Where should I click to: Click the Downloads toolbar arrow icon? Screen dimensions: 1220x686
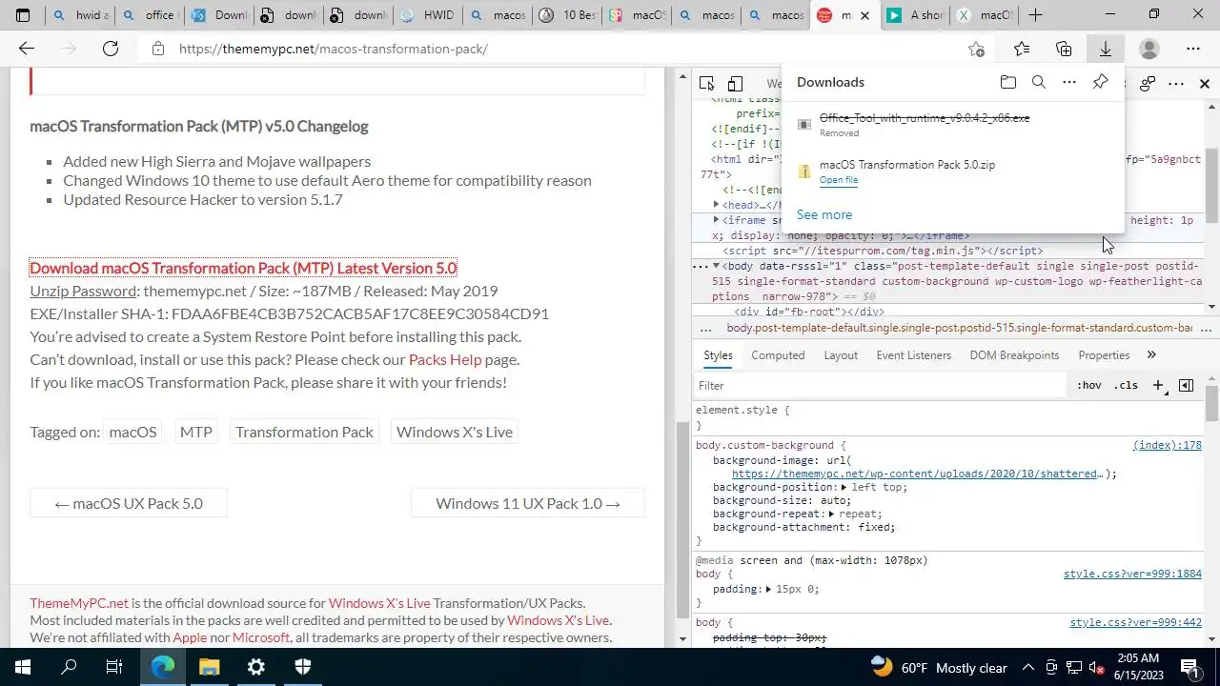[1106, 49]
